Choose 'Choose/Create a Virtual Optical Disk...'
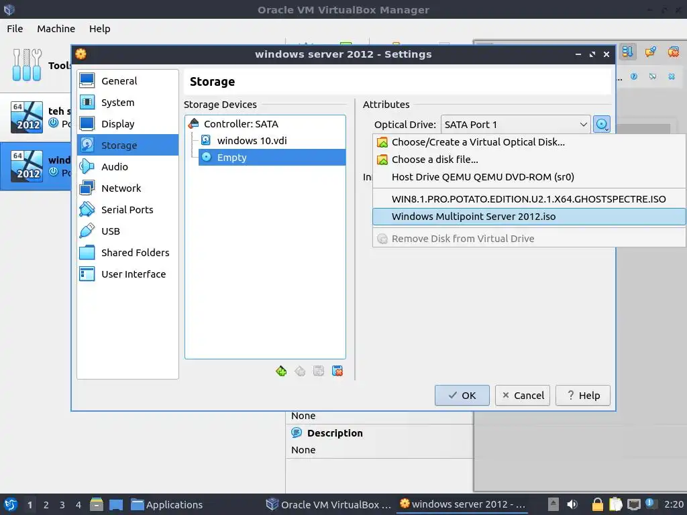 pyautogui.click(x=529, y=142)
